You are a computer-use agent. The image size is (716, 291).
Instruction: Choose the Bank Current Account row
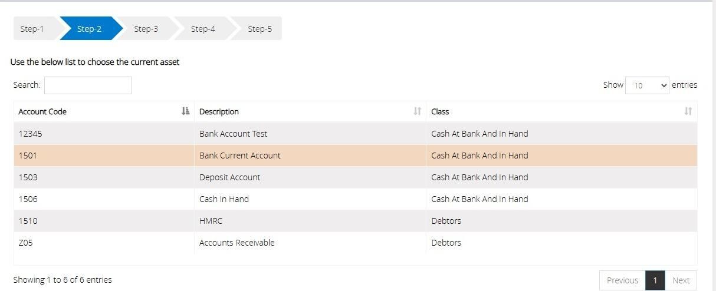355,156
